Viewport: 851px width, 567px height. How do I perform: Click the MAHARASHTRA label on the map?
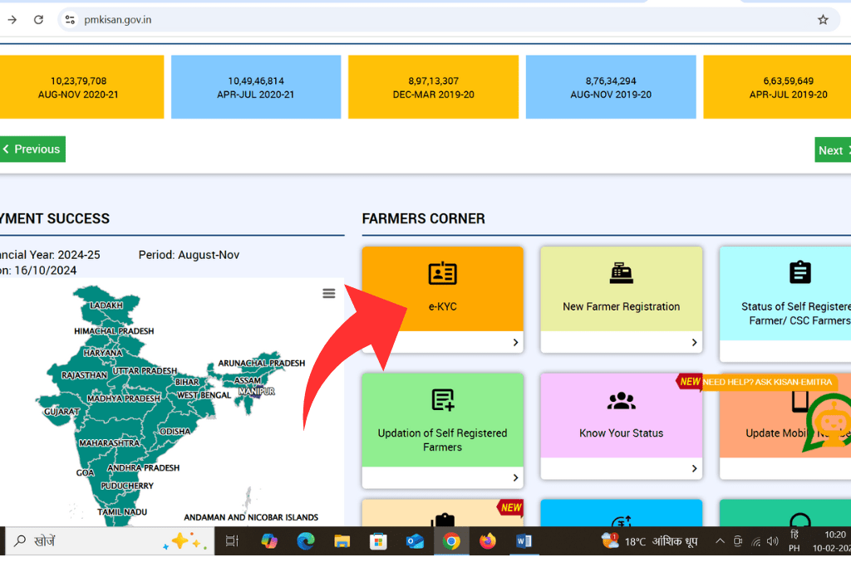click(x=109, y=442)
